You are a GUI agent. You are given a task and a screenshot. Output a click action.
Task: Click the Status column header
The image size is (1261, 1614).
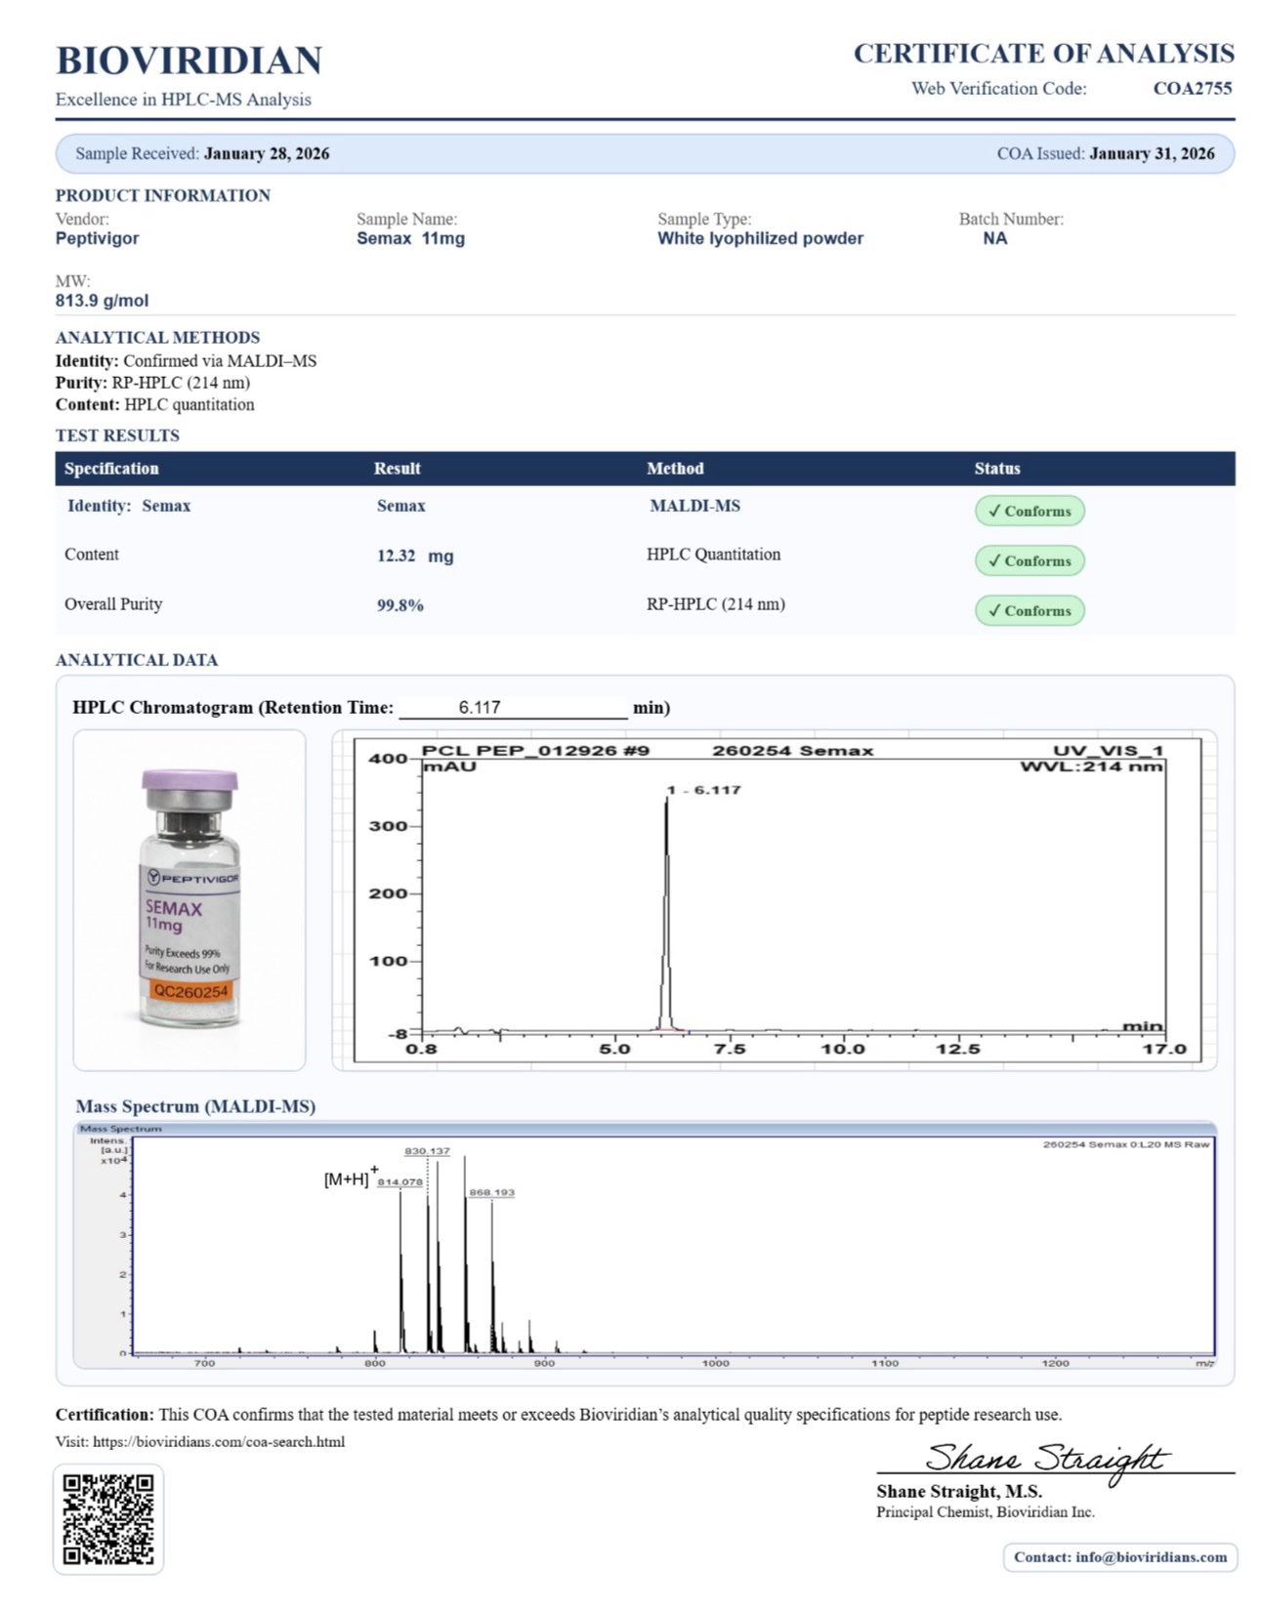tap(996, 469)
